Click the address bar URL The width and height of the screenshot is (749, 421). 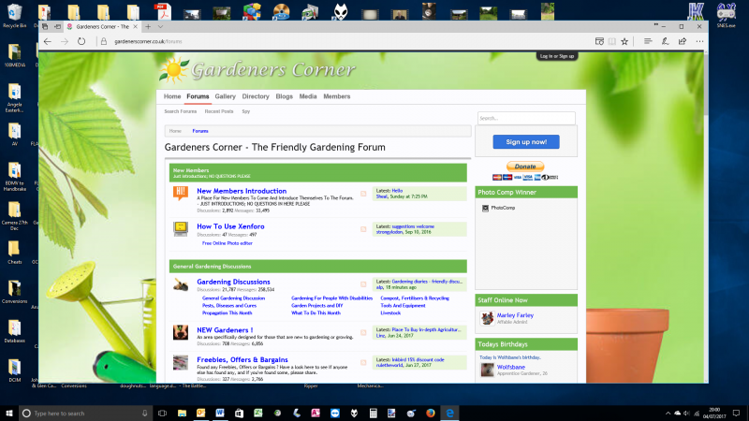coord(148,41)
